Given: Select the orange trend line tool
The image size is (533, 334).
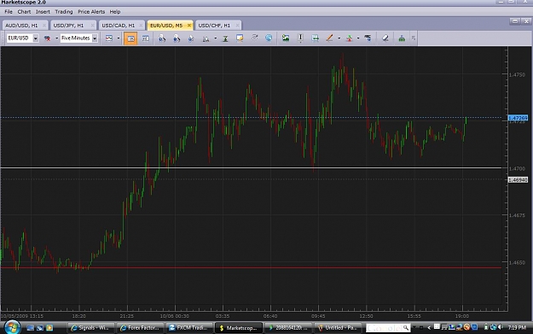Looking at the screenshot, I should [329, 38].
